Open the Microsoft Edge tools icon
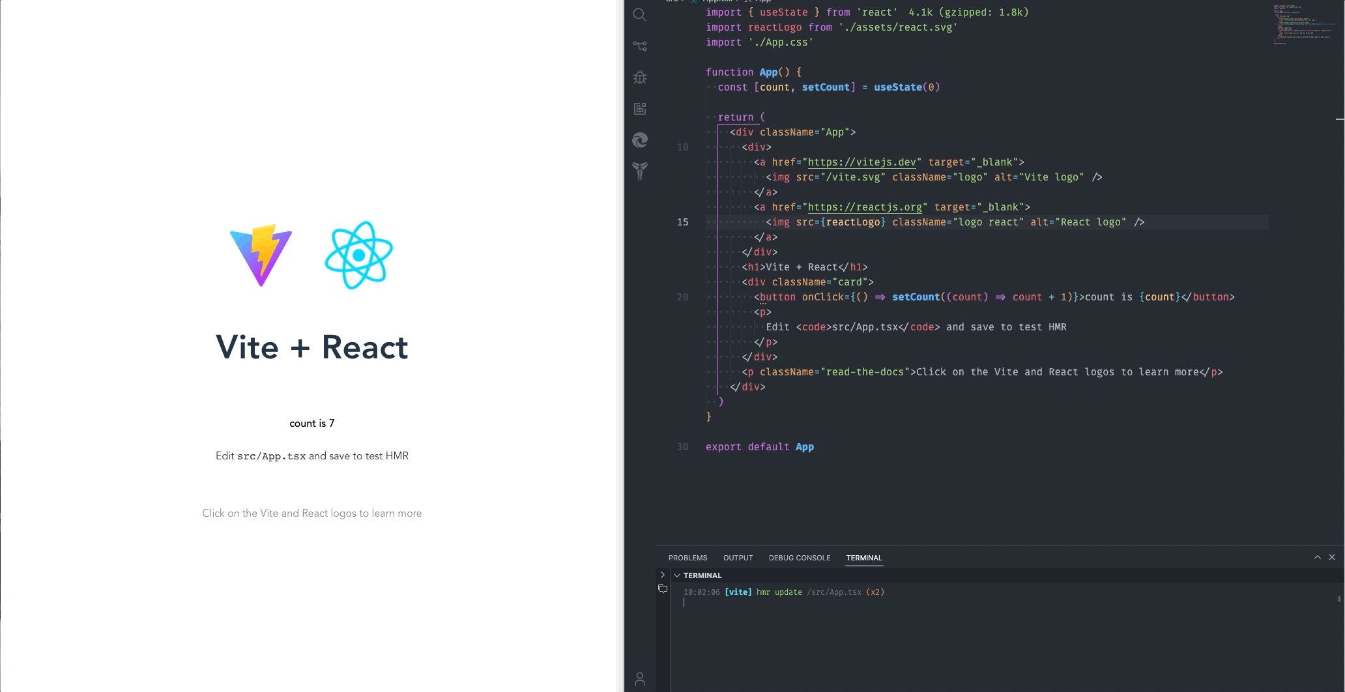1345x692 pixels. point(640,140)
